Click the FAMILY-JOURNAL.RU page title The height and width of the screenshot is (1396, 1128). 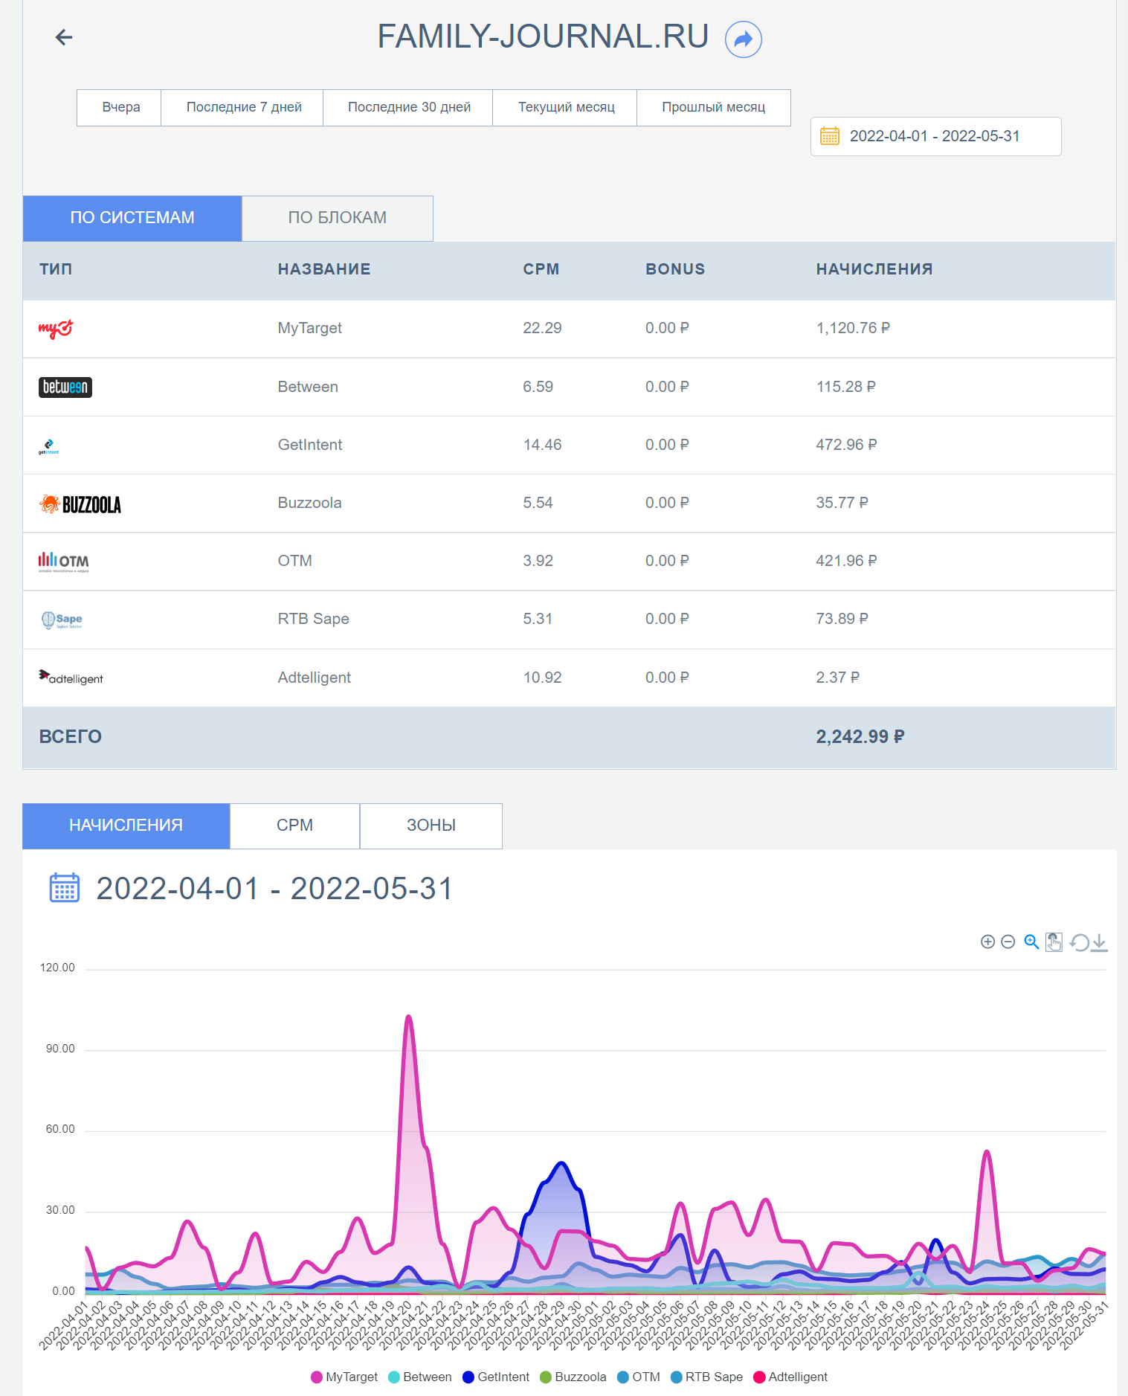[x=543, y=36]
